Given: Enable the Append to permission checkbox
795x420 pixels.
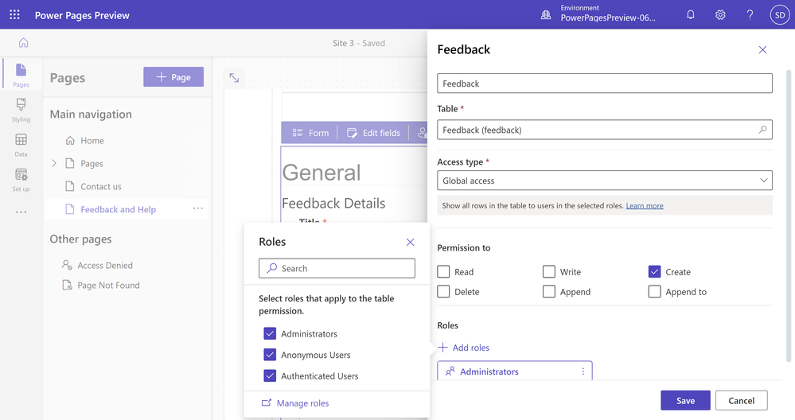Looking at the screenshot, I should click(654, 291).
